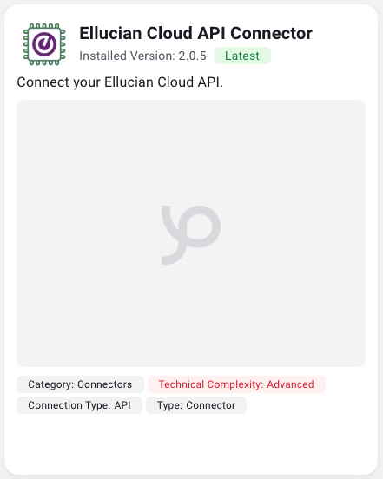The height and width of the screenshot is (479, 383).
Task: Click the word Connectors in category tag
Action: 104,384
